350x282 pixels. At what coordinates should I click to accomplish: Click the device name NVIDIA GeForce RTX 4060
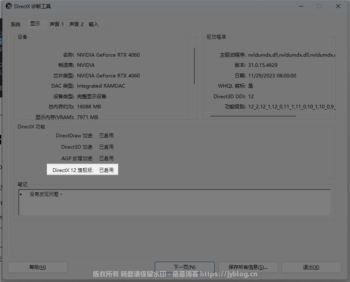(108, 55)
